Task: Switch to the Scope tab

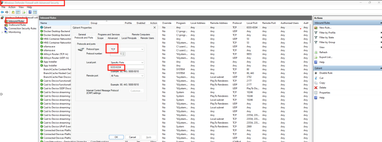Action: pos(100,38)
